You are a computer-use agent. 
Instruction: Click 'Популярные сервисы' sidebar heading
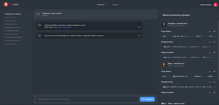(x=13, y=14)
